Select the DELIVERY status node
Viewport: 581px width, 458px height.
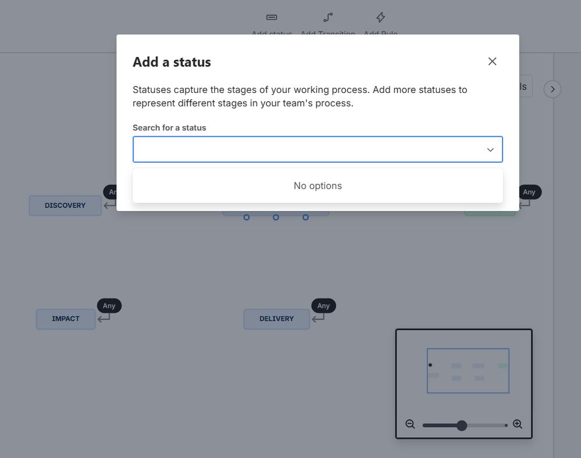click(x=276, y=319)
